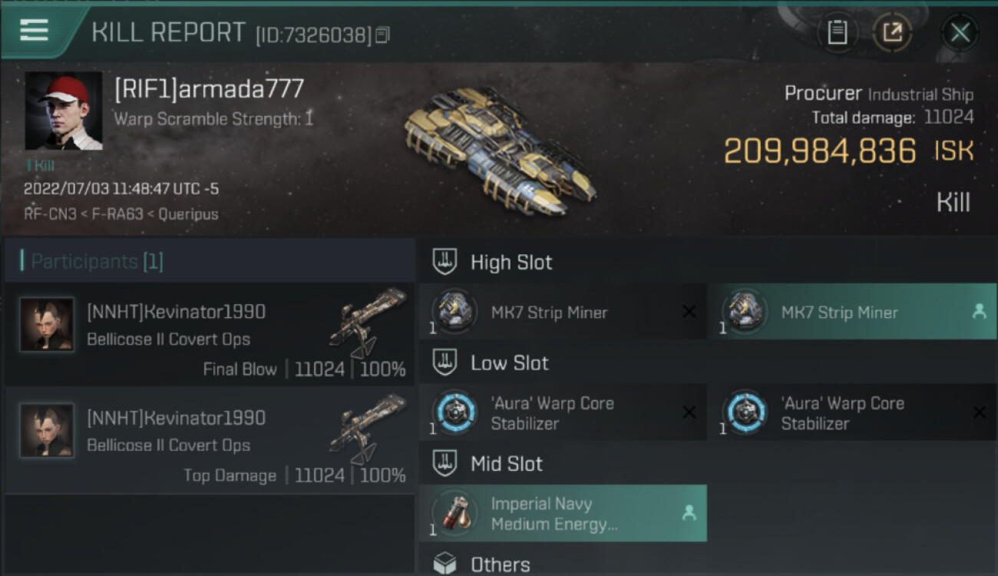
Task: Select Kevinator1990 Top Damage entry
Action: click(210, 440)
